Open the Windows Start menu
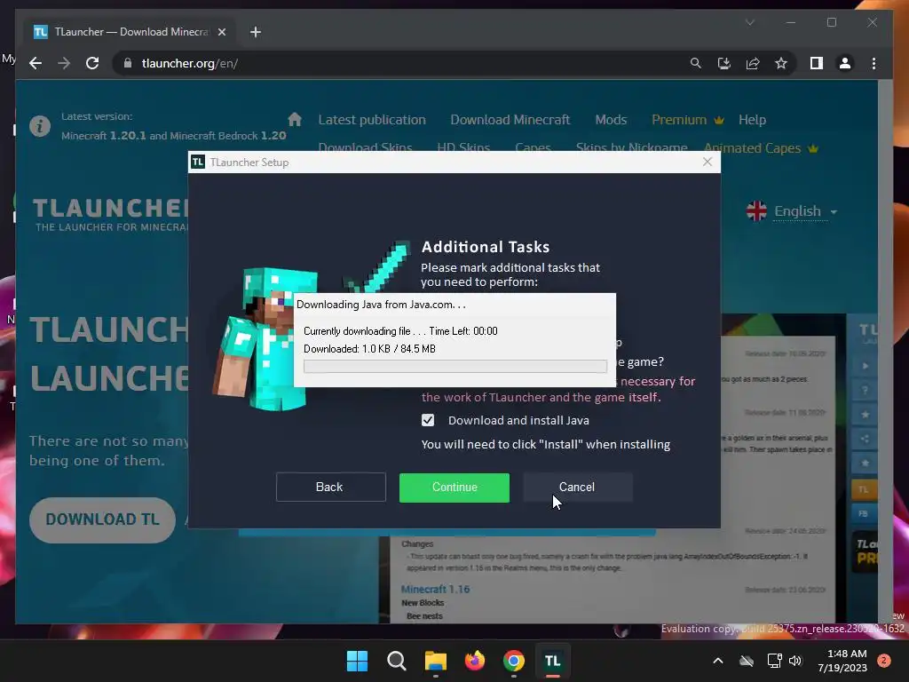 click(x=357, y=661)
